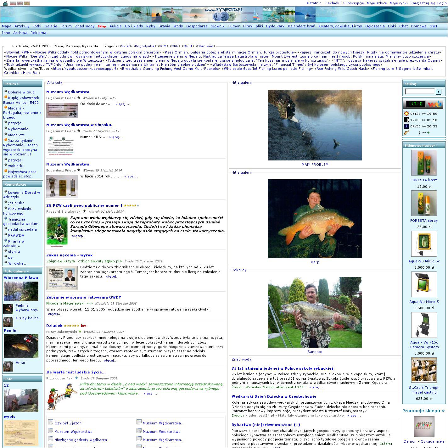Open the Weather Underground temperature widget
This screenshot has width=448, height=448.
pyautogui.click(x=424, y=104)
